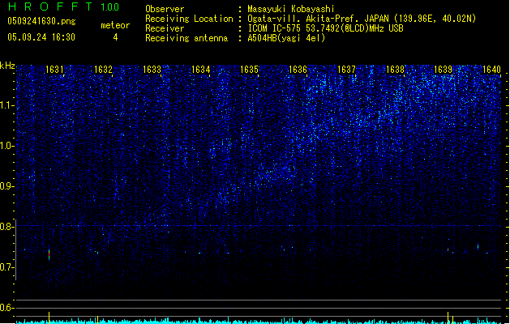
Task: Click the meteor count label
Action: click(115, 25)
